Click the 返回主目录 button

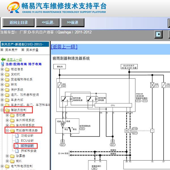coord(18,23)
